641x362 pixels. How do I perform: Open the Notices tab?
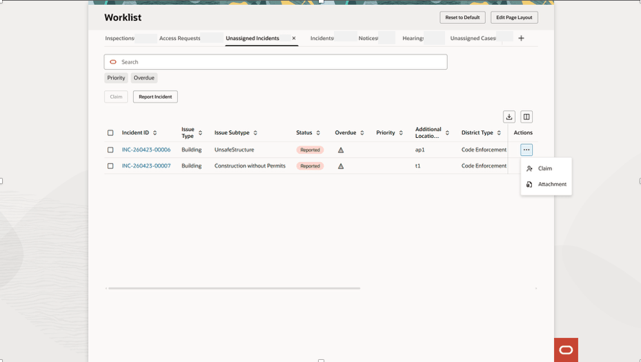tap(368, 38)
